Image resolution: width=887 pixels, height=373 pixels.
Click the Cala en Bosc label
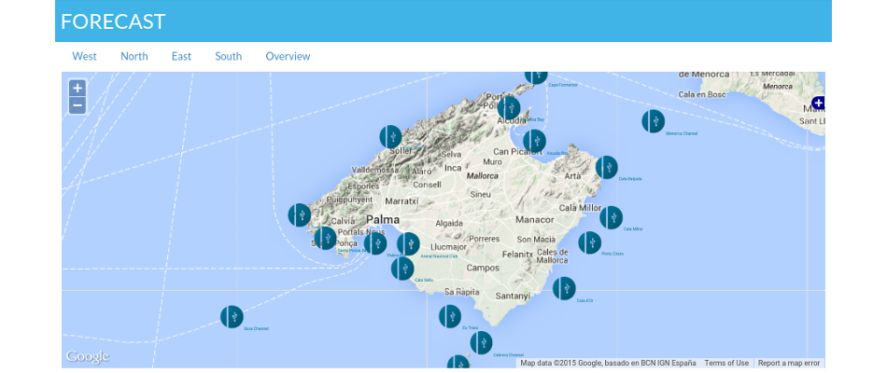(x=701, y=95)
